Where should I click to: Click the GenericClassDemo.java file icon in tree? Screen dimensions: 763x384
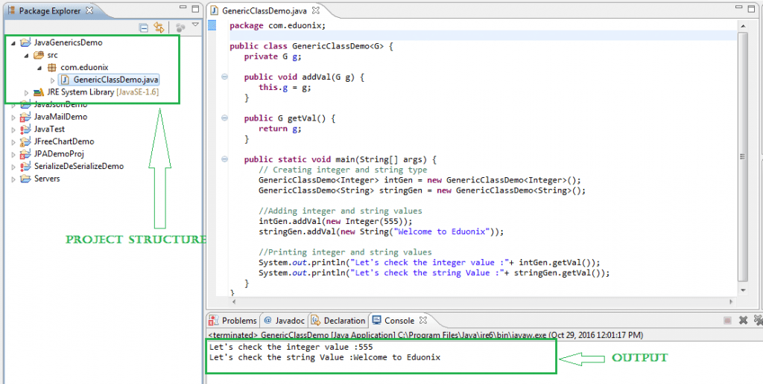[x=65, y=79]
